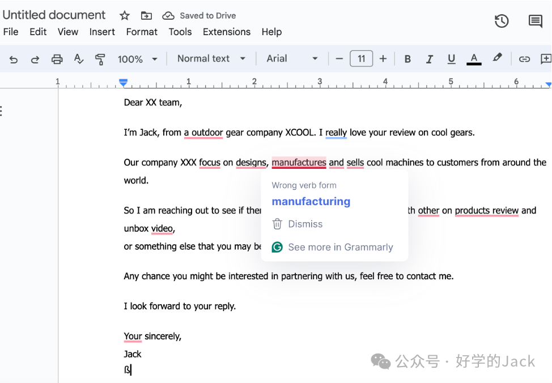The image size is (552, 383).
Task: Run spelling and grammar check icon
Action: click(x=79, y=59)
